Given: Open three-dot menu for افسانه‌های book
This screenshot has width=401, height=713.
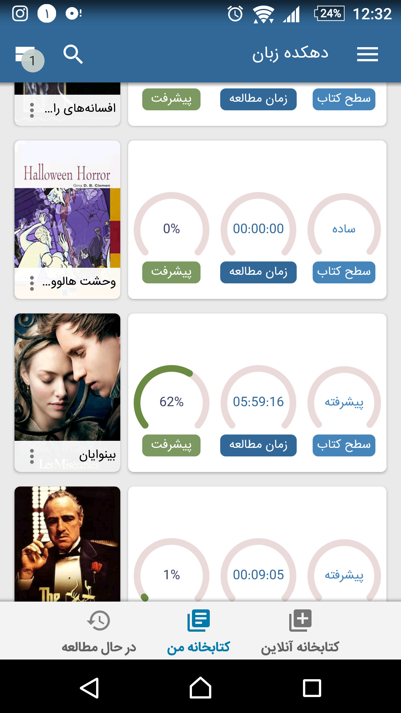Looking at the screenshot, I should (x=32, y=110).
